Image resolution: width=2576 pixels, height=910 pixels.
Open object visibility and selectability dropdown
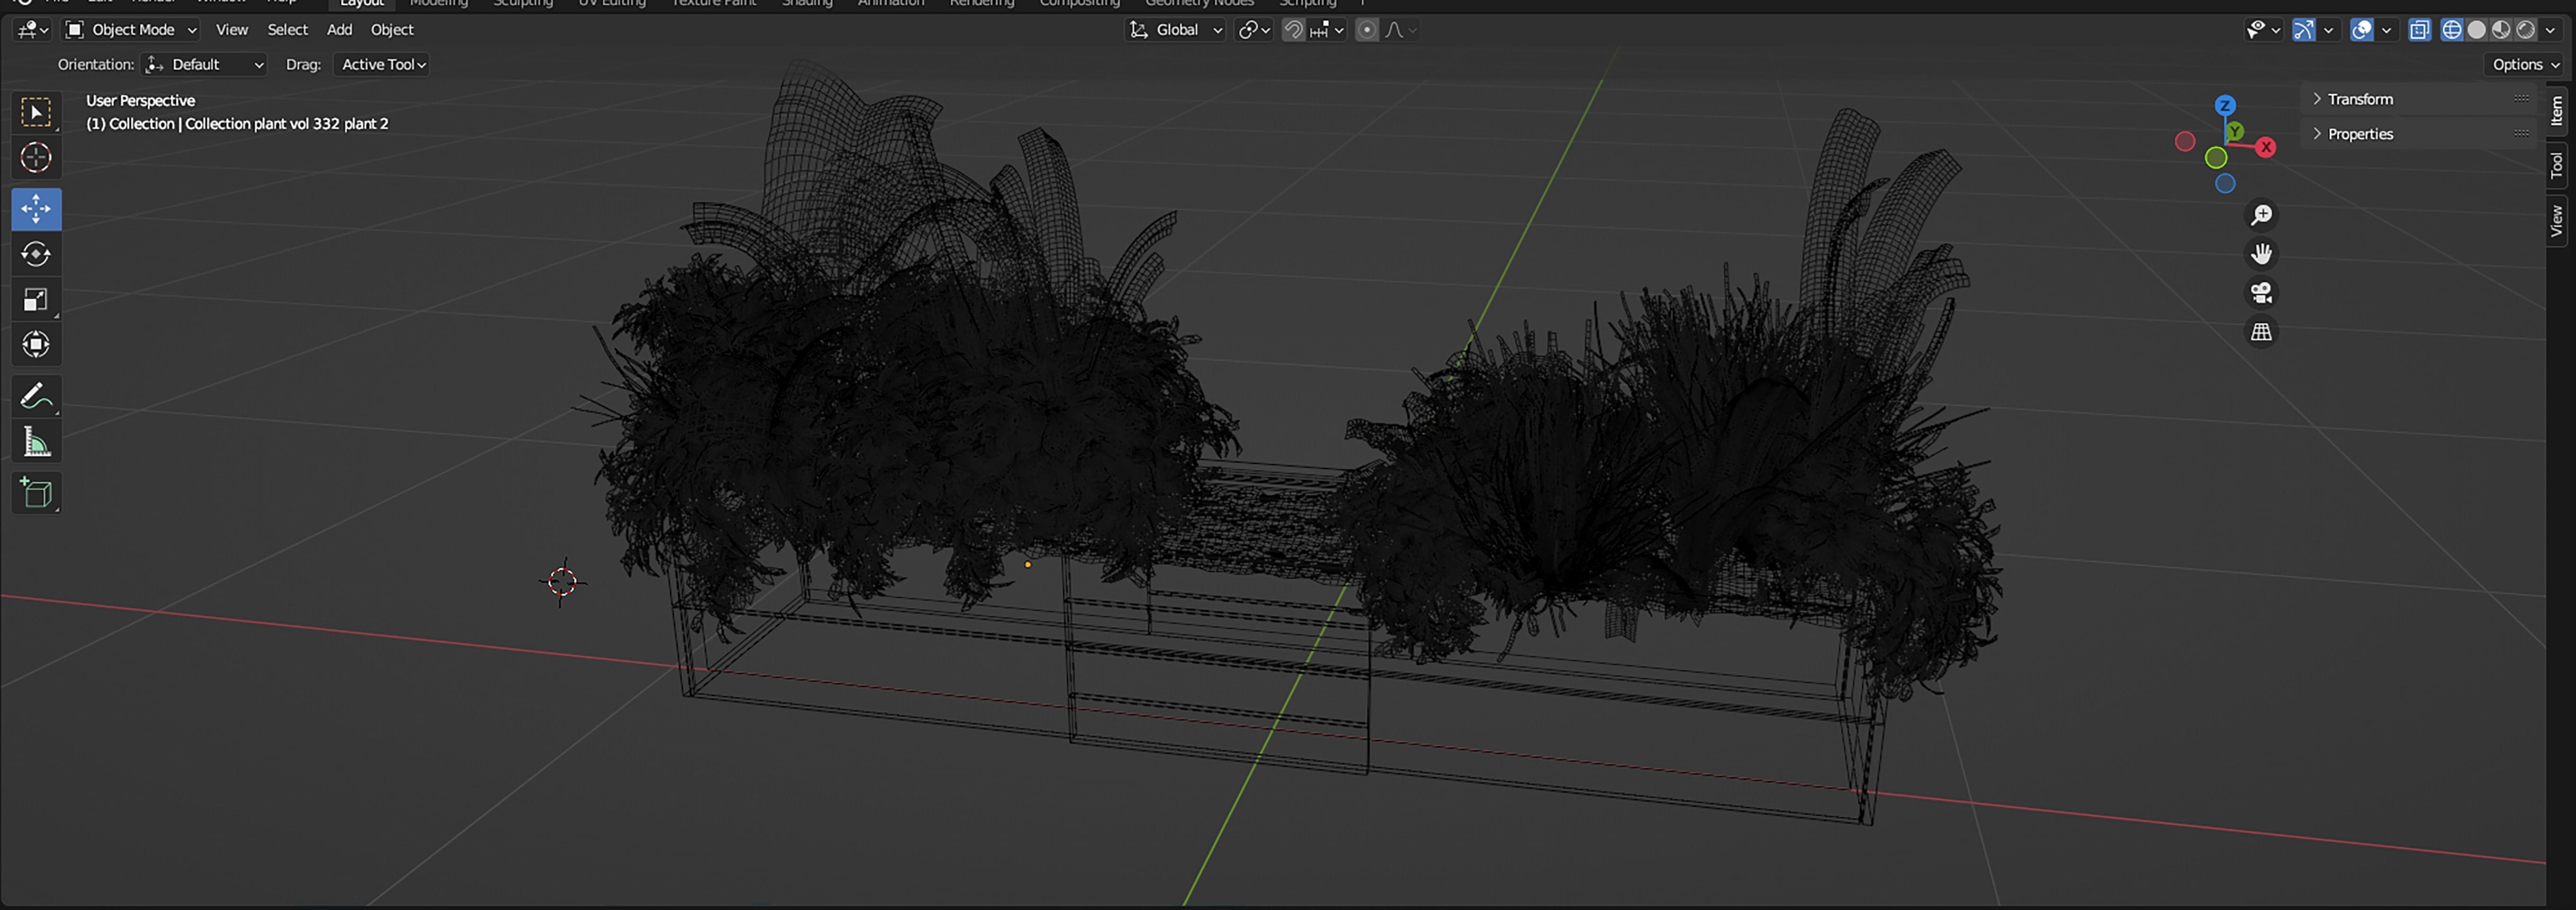point(2262,30)
